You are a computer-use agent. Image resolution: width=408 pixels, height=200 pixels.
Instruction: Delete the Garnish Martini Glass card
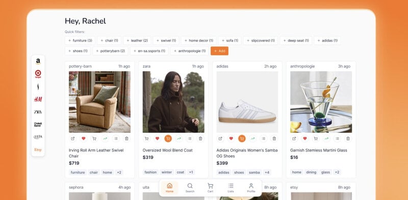point(348,139)
